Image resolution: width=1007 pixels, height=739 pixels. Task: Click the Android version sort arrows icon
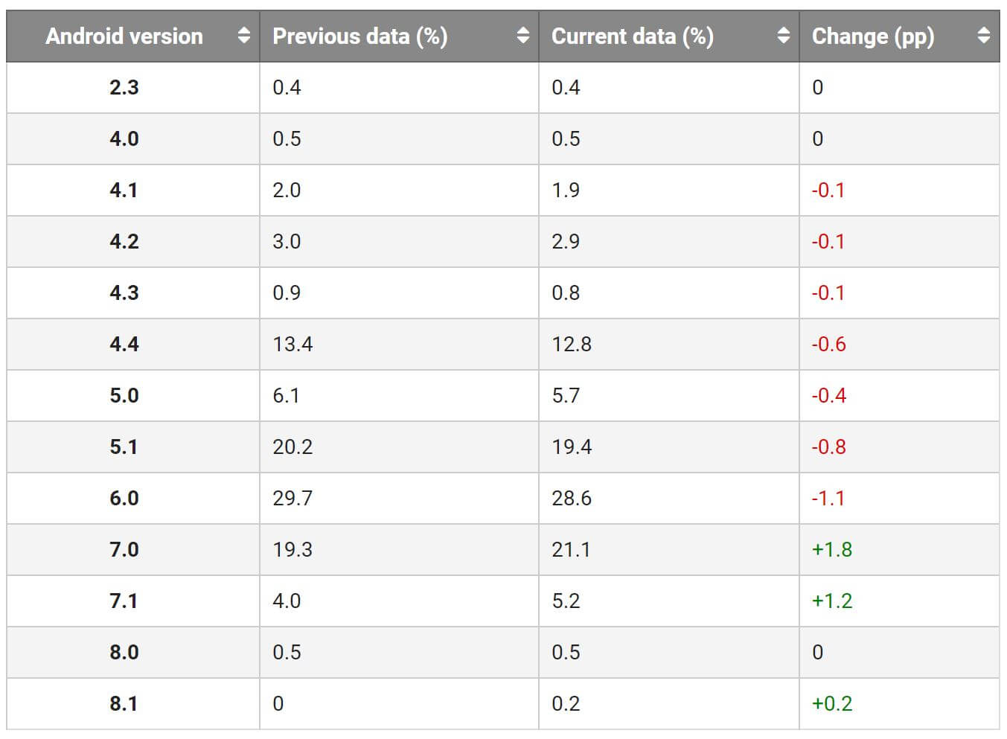pos(243,36)
